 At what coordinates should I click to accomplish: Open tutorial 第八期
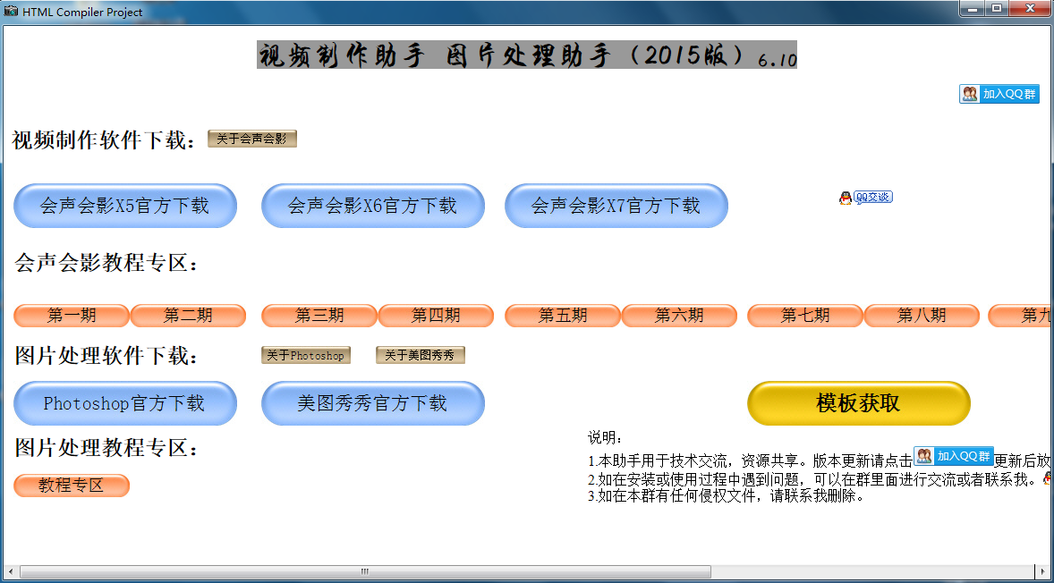(922, 316)
